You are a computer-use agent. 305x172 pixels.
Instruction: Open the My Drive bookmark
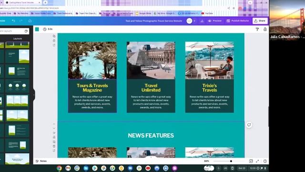tap(164, 13)
